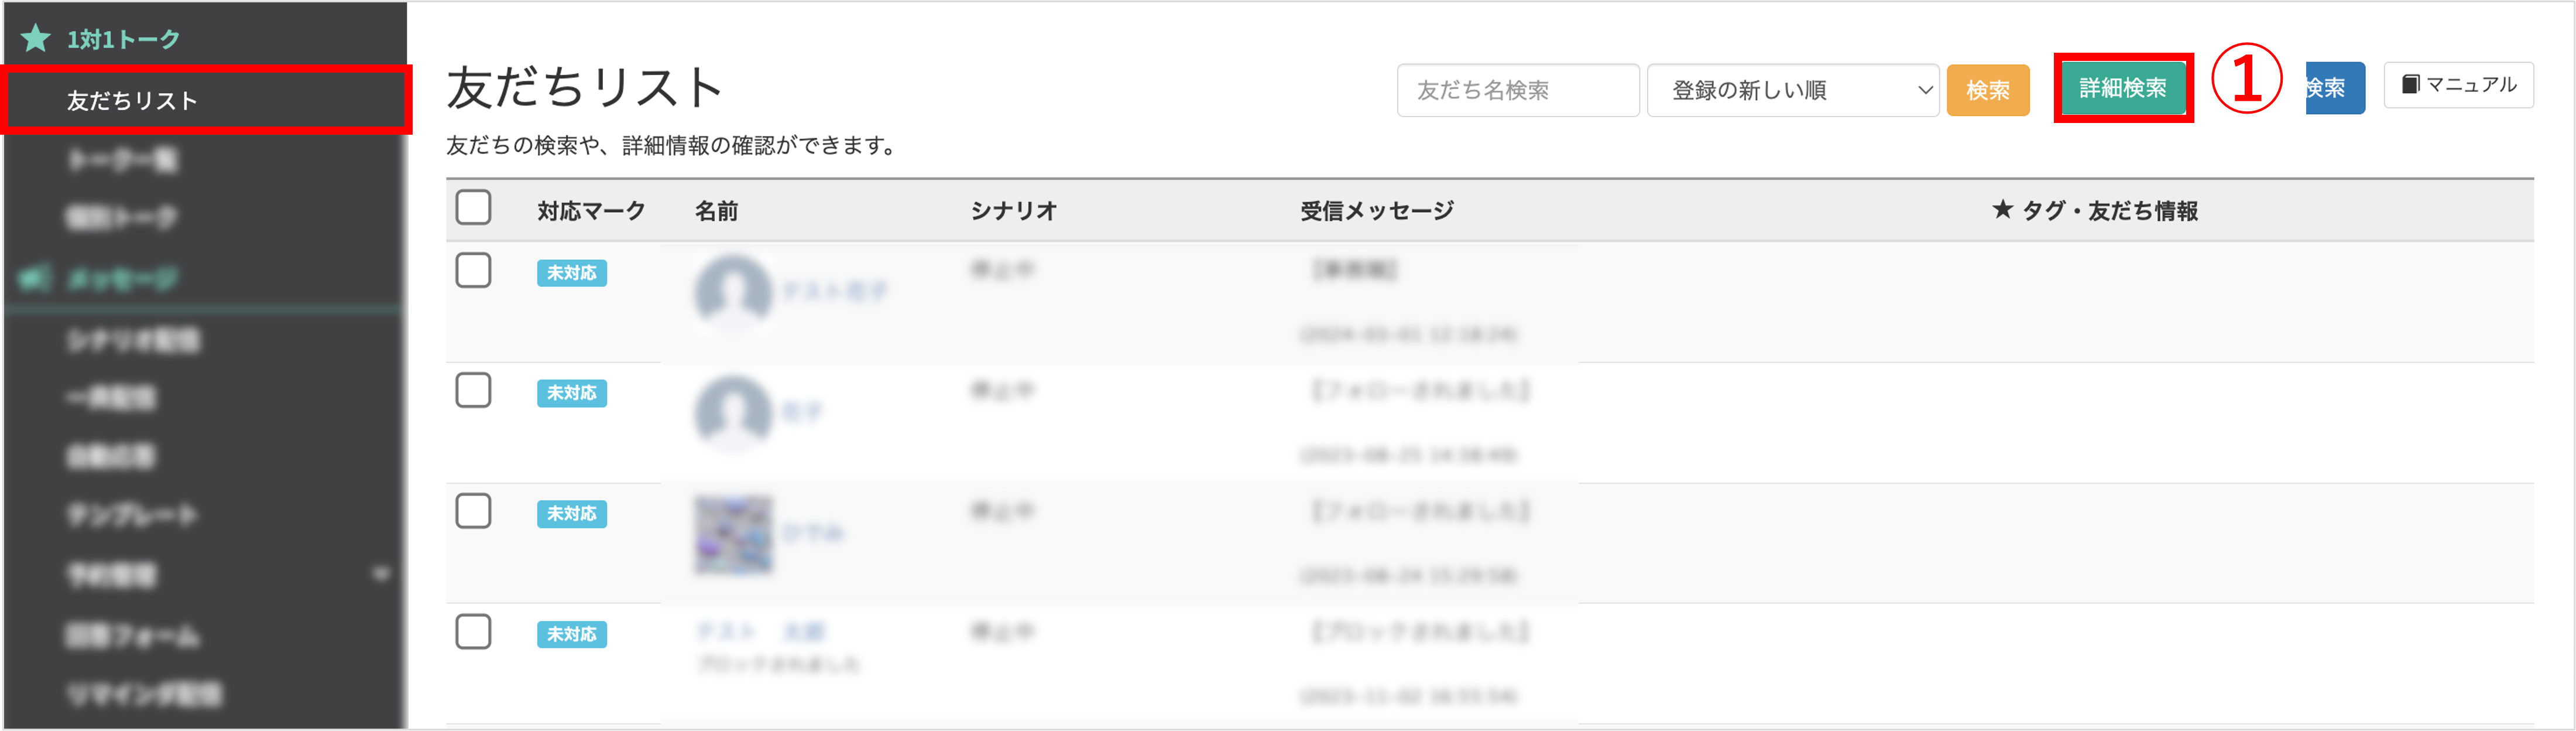Toggle the select-all checkbox in table header

473,209
